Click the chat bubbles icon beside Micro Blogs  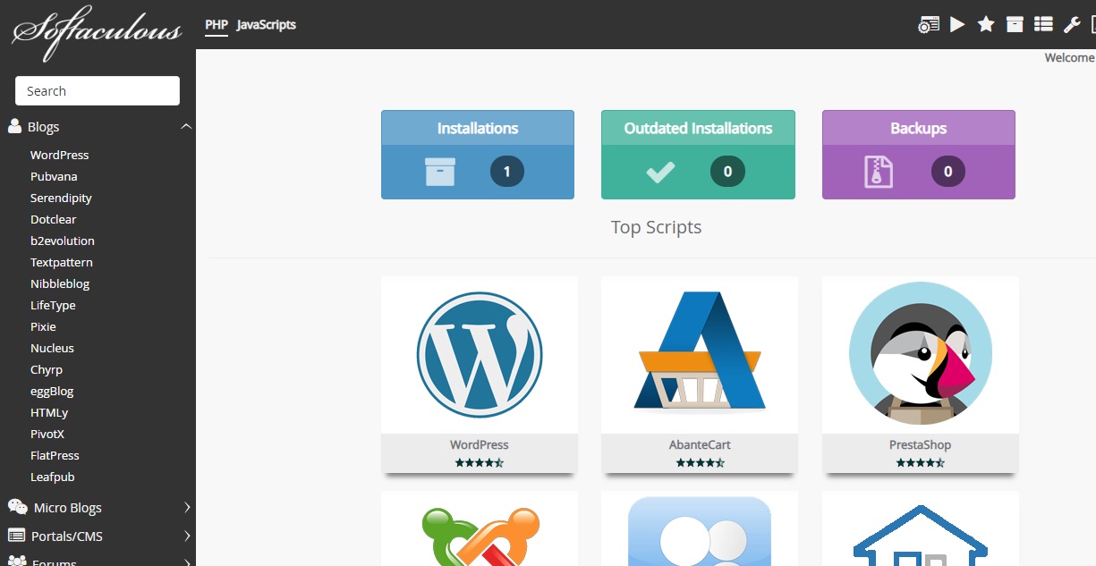tap(17, 507)
